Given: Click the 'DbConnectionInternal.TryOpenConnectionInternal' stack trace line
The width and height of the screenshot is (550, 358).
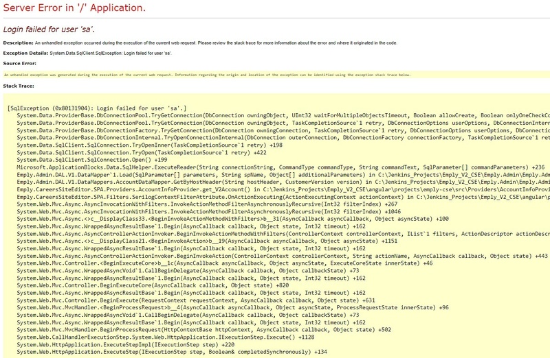Looking at the screenshot, I should [x=283, y=138].
